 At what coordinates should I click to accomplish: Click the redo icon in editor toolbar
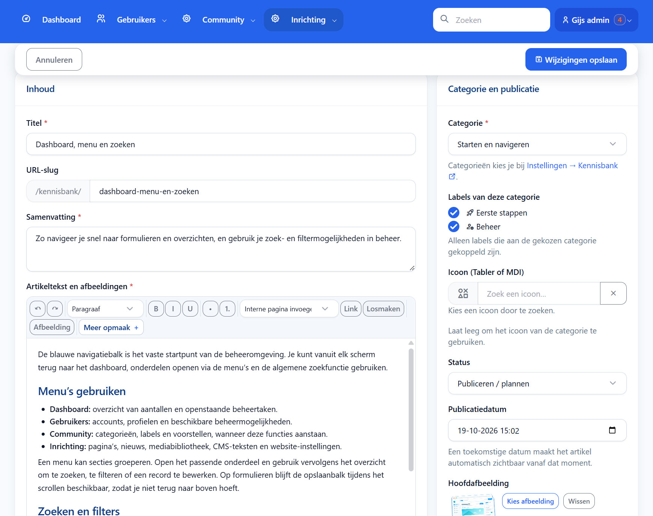(x=55, y=309)
